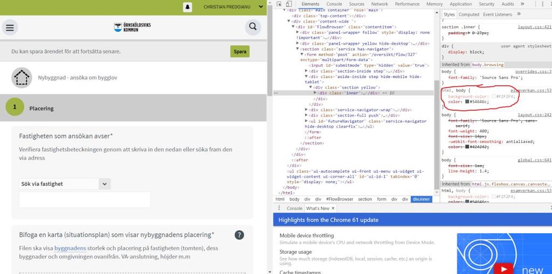Expand the section-full push div node
This screenshot has width=552, height=274.
(x=307, y=116)
